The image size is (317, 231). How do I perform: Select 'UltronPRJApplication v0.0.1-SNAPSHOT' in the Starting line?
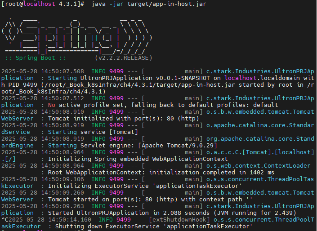145,78
